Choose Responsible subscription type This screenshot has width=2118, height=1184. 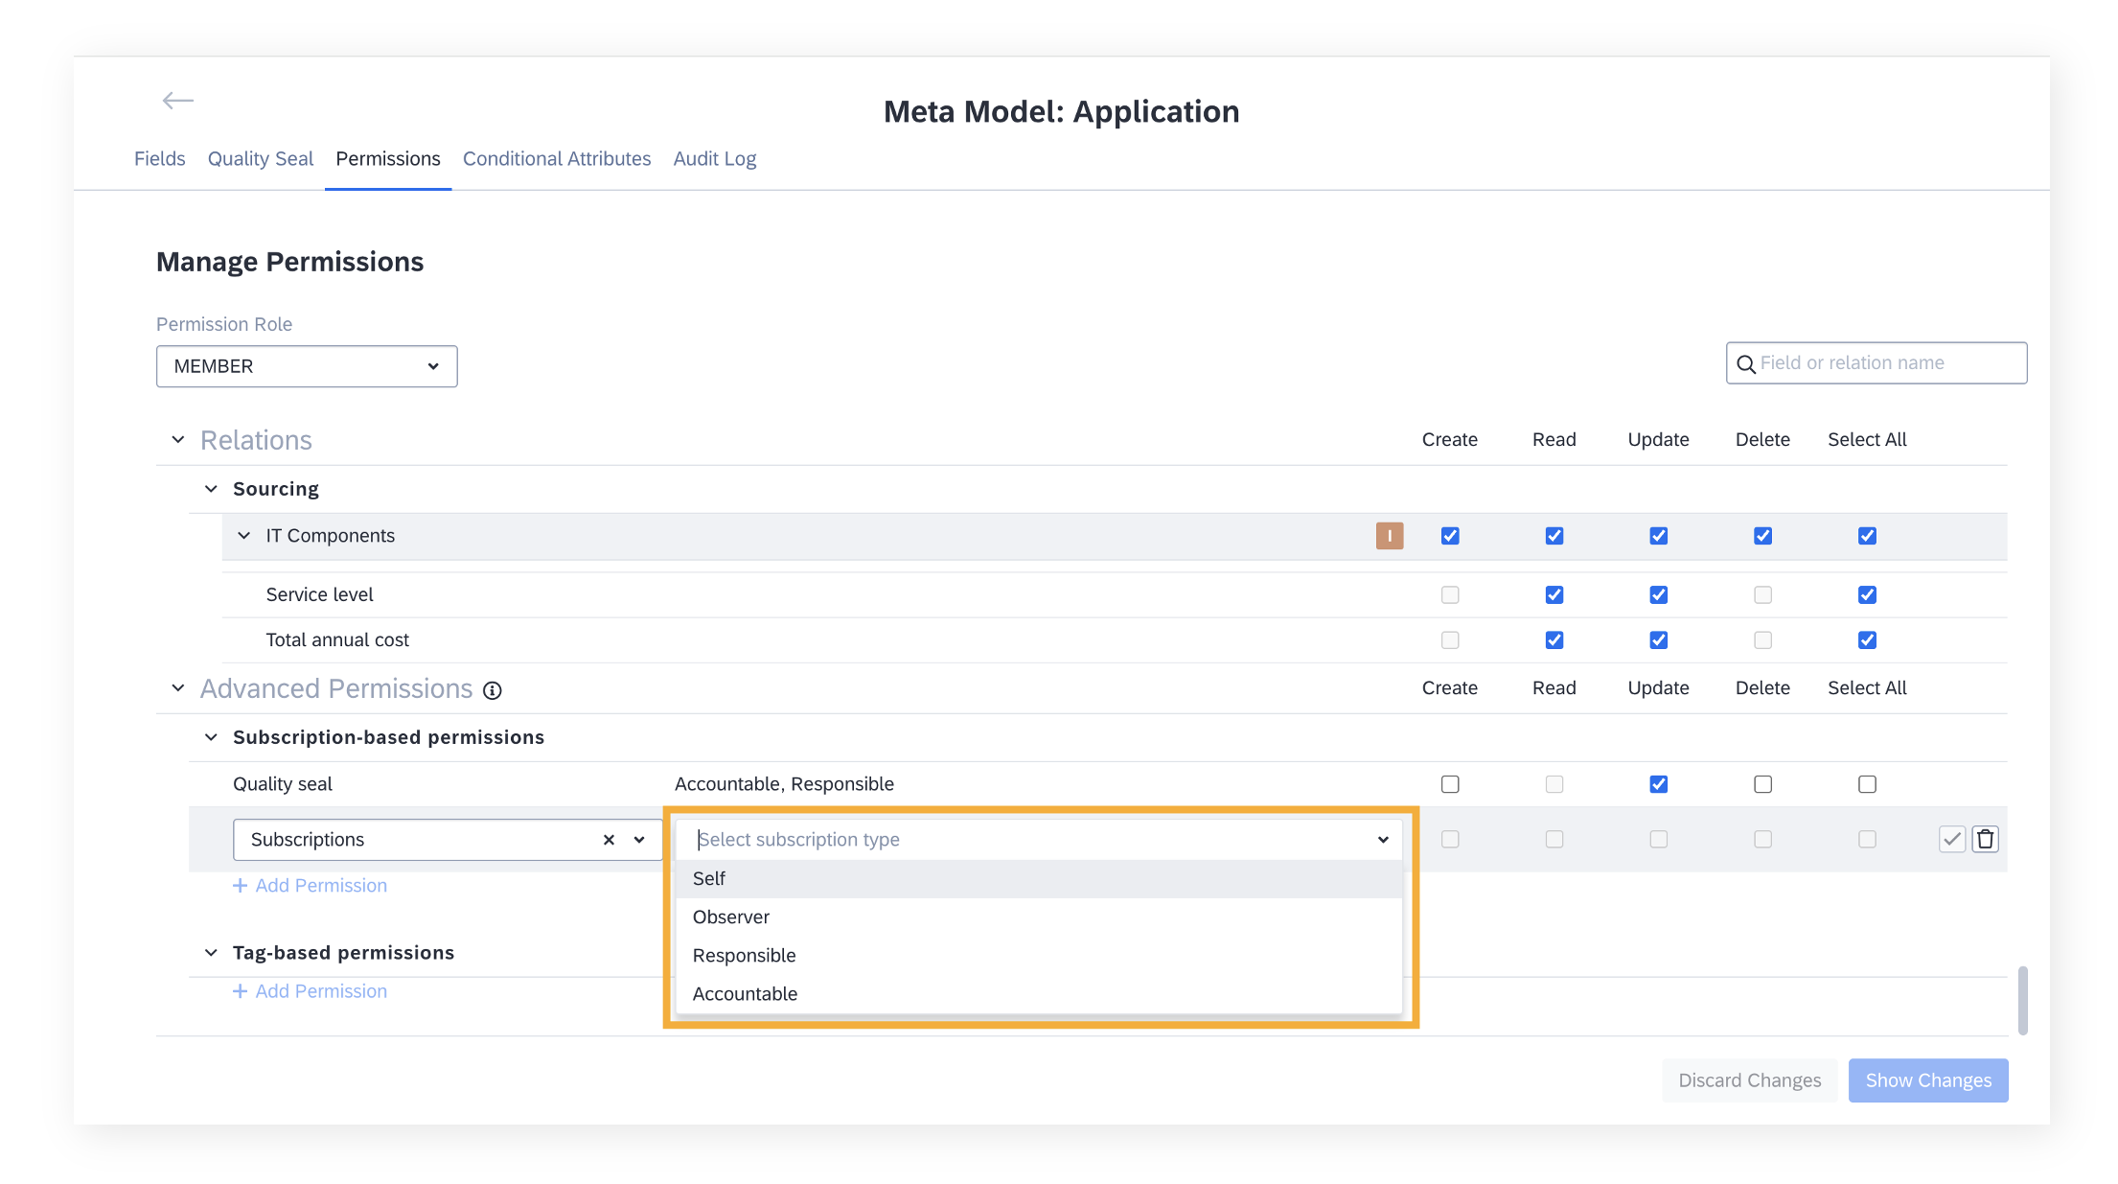(1039, 956)
